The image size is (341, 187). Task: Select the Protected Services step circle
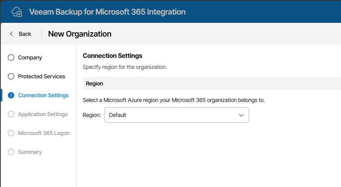coord(11,76)
